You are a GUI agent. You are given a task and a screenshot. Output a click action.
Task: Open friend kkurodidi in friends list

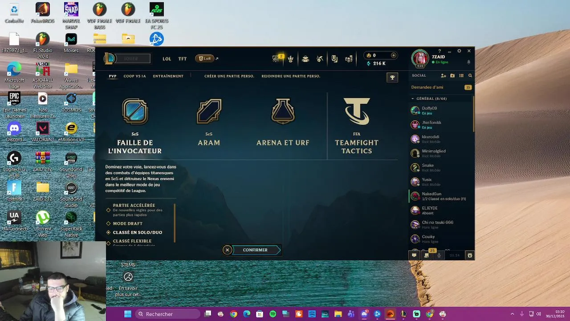pyautogui.click(x=440, y=139)
